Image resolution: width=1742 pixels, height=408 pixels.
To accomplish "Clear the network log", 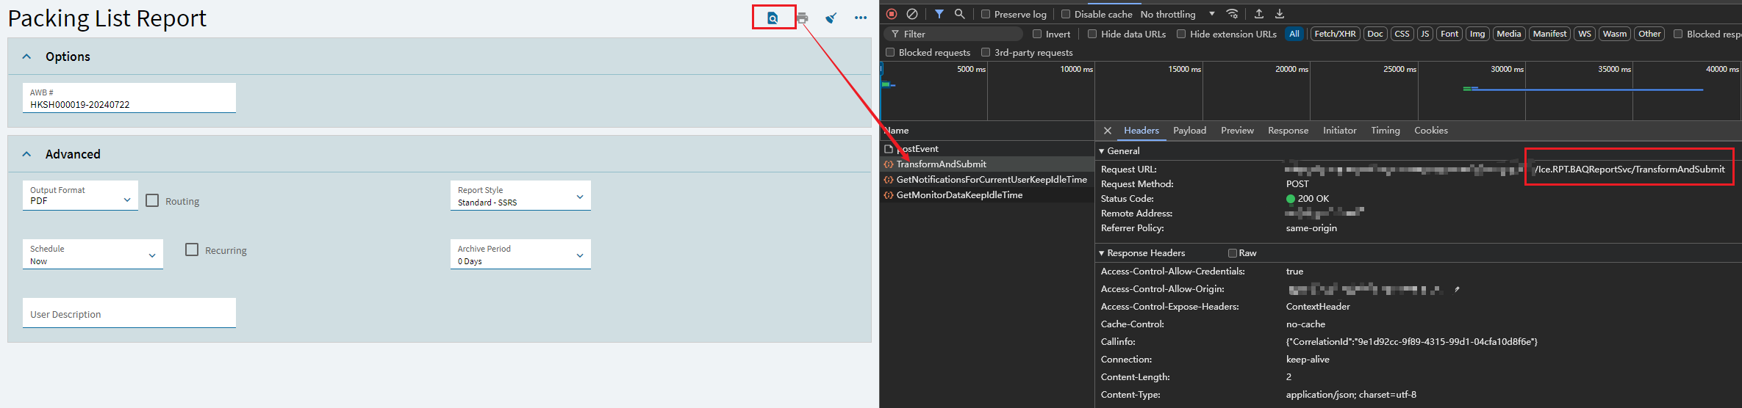I will point(912,14).
